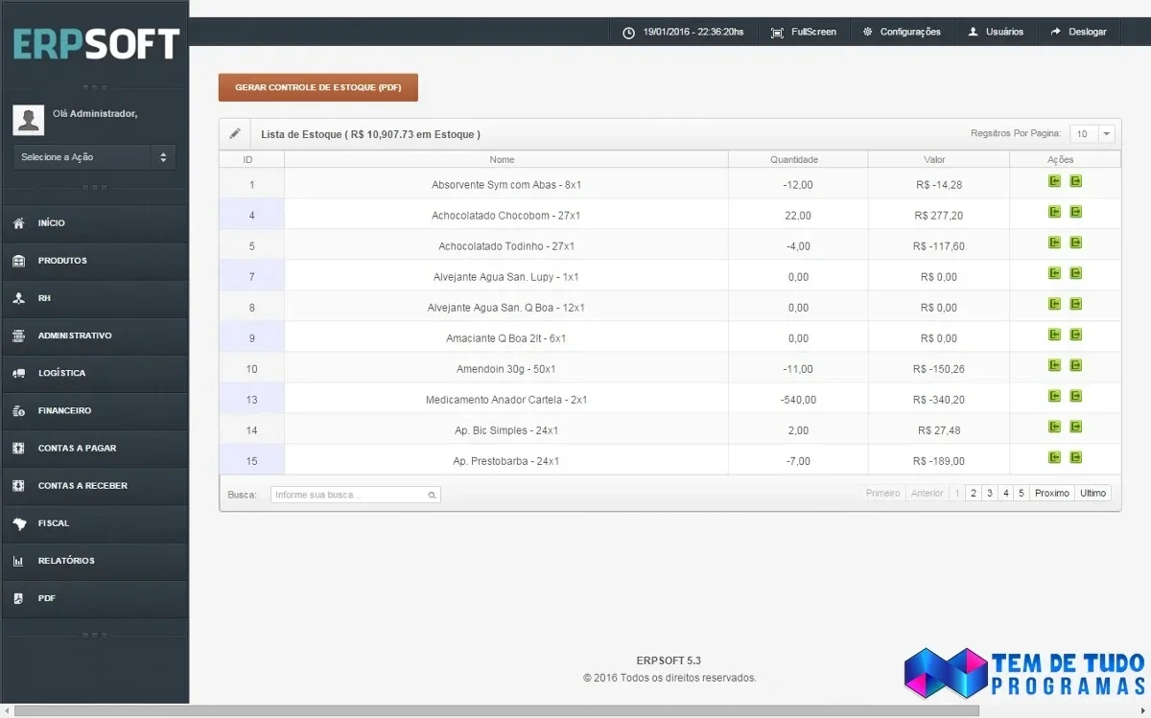Viewport: 1151px width, 718px height.
Task: Open the PRODUTOS sidebar menu
Action: (94, 261)
